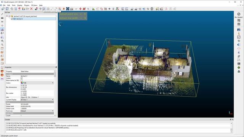Click the 'Level 3: 1 cells' LoD Console line
Image resolution: width=244 pixels, height=137 pixels.
[x=16, y=130]
